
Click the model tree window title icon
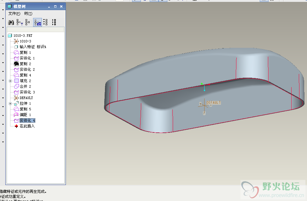pyautogui.click(x=9, y=6)
